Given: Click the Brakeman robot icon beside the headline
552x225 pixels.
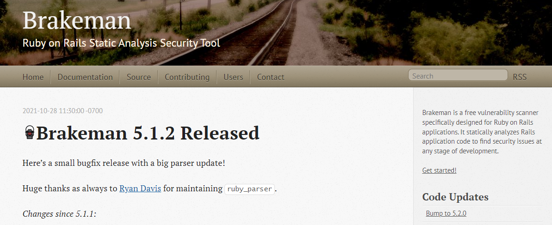Looking at the screenshot, I should (30, 133).
